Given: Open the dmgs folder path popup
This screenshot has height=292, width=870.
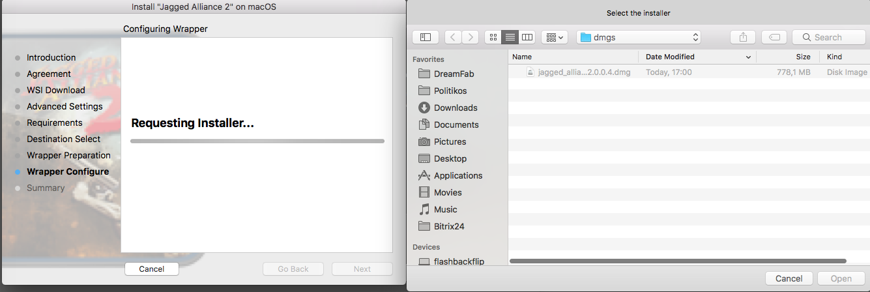Looking at the screenshot, I should (x=639, y=37).
